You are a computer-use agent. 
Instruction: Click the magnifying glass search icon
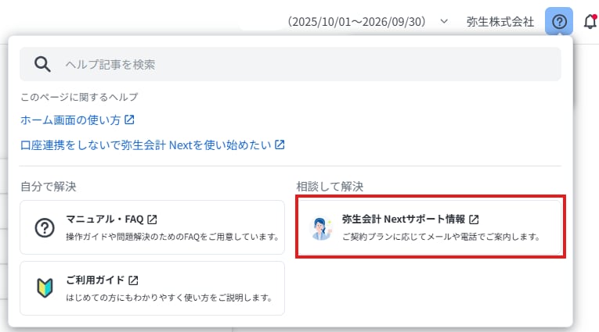[42, 64]
